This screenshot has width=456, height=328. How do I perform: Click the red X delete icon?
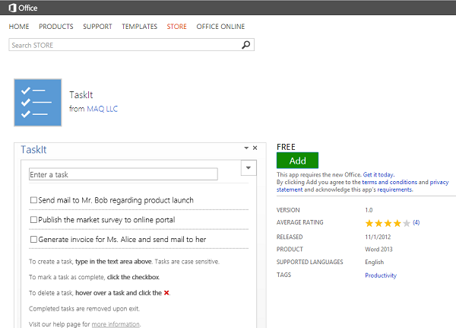tap(166, 293)
